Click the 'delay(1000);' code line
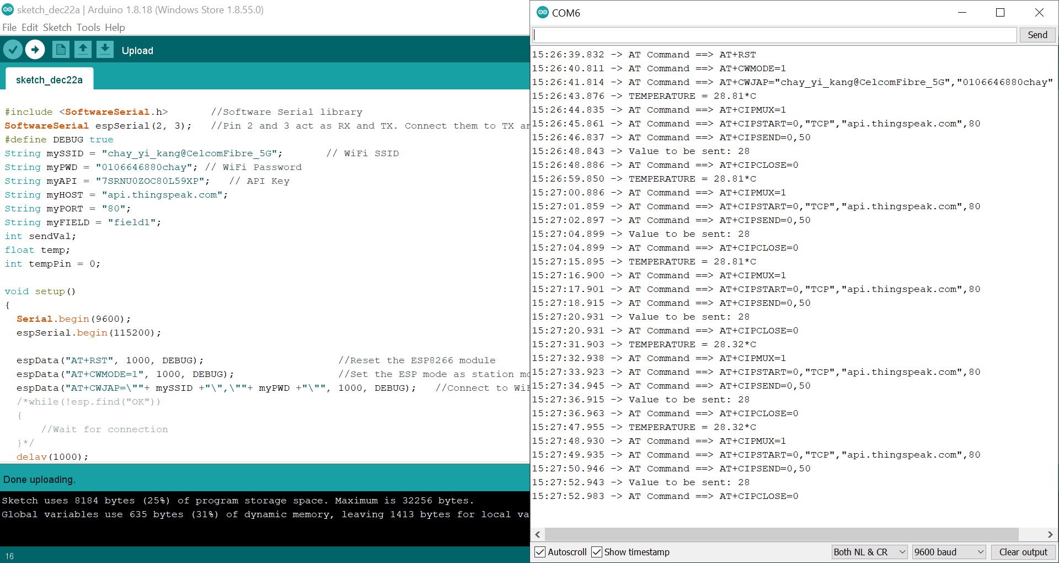1059x563 pixels. (52, 456)
